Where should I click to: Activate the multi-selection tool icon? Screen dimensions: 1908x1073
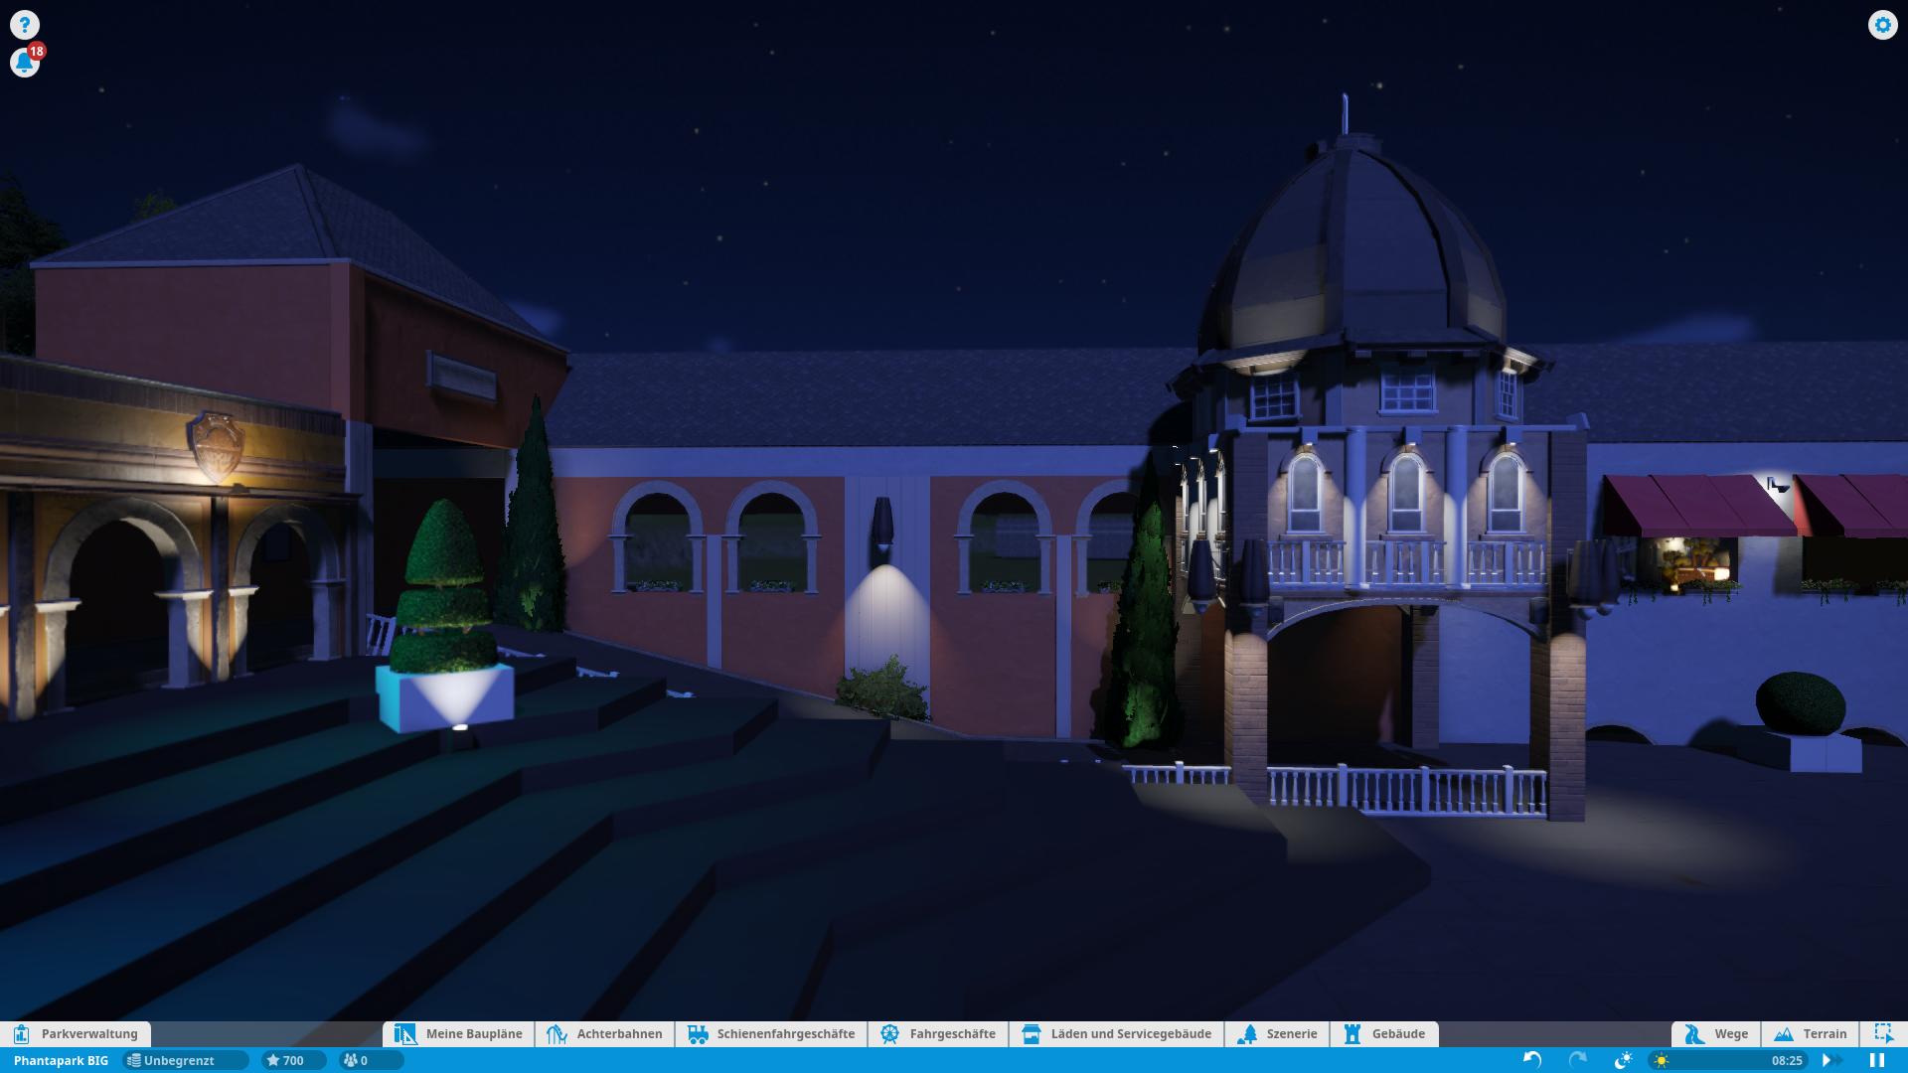[x=1883, y=1033]
